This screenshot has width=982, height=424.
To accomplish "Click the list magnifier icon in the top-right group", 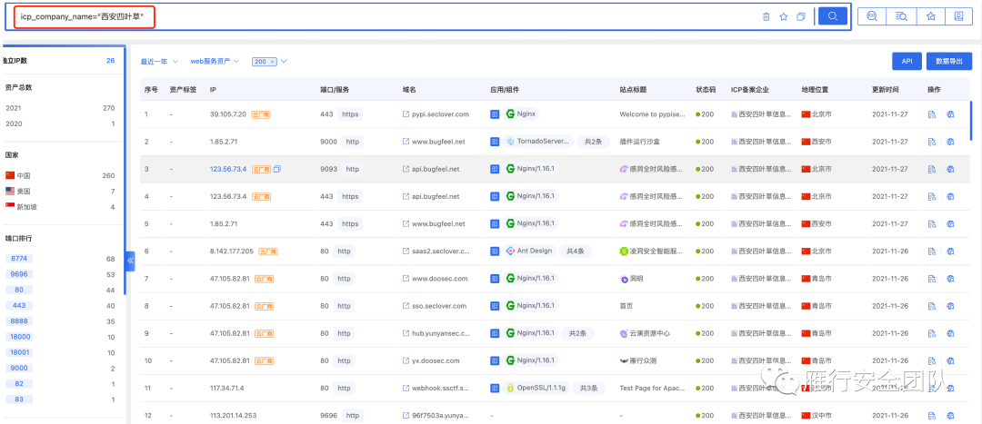I will pos(901,16).
